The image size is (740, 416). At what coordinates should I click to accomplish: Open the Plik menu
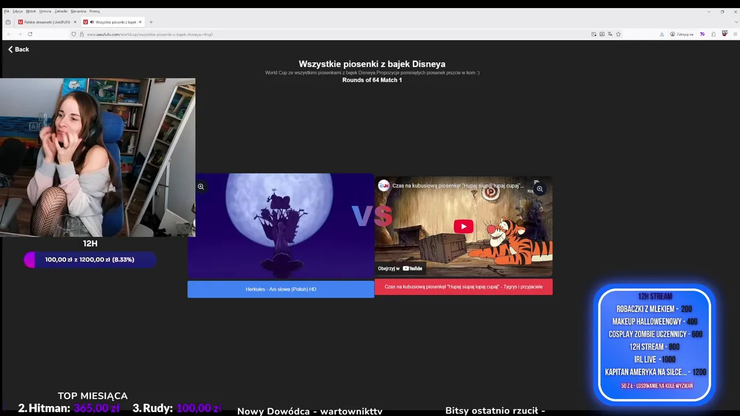click(6, 11)
